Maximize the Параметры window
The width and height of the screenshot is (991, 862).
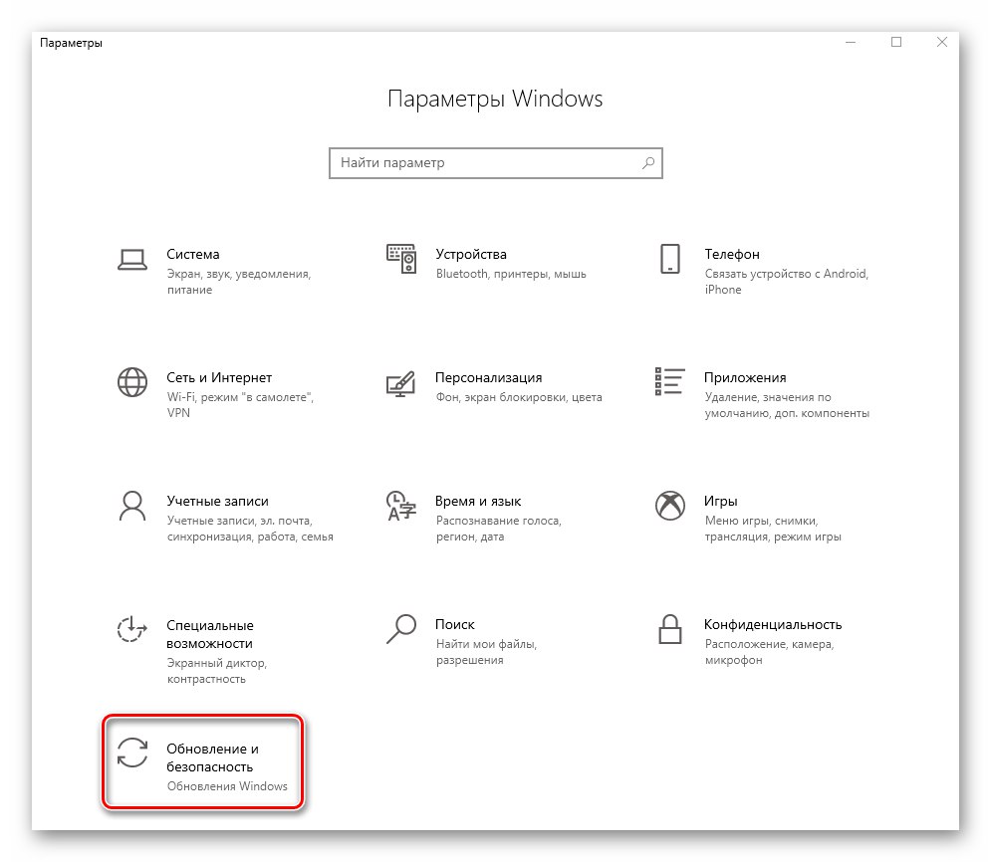coord(896,43)
